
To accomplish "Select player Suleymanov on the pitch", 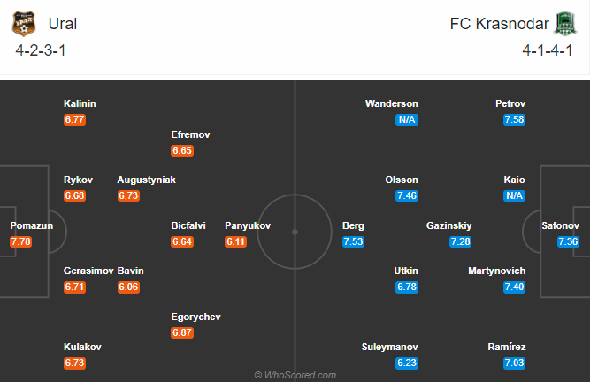I will click(390, 347).
